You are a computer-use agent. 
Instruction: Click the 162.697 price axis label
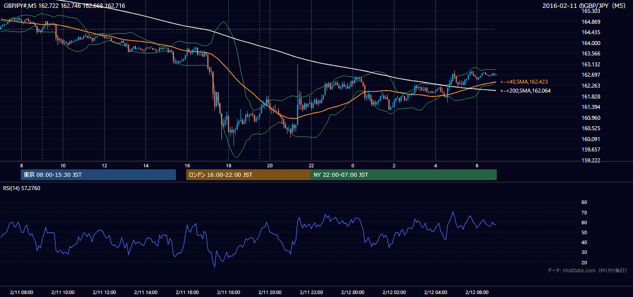click(591, 75)
